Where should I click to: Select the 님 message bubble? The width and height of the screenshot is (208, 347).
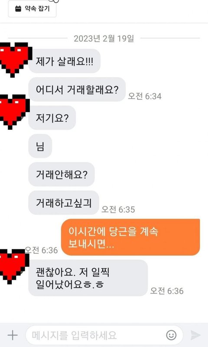[40, 146]
